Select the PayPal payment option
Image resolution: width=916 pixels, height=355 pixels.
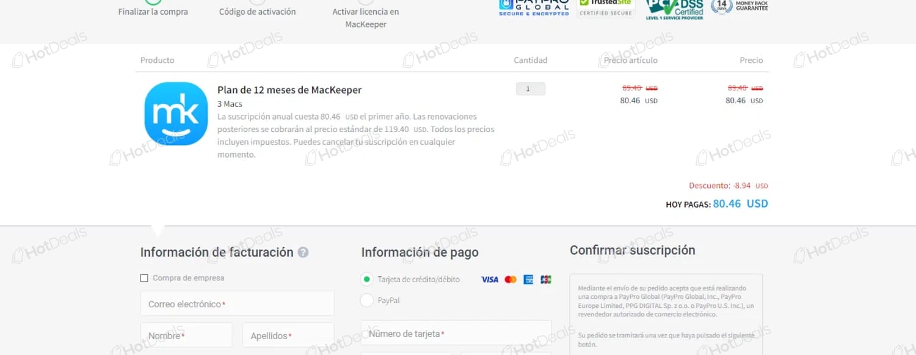366,300
